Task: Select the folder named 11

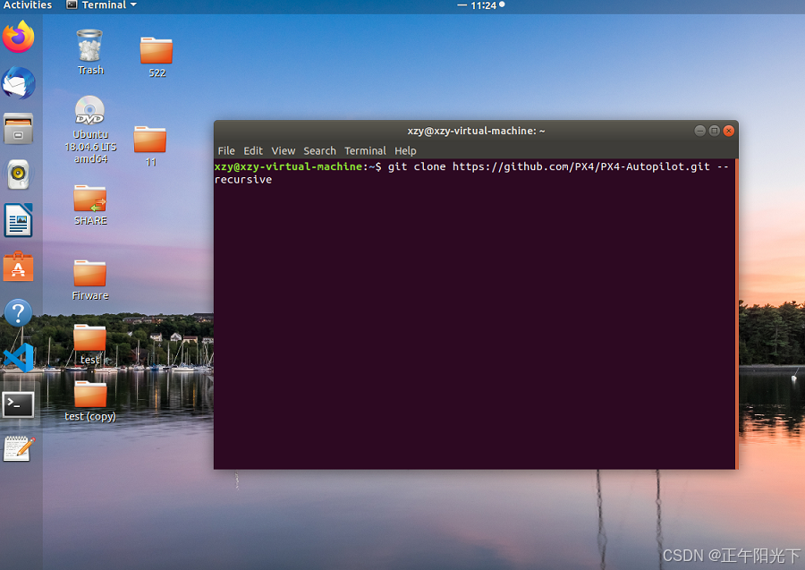Action: click(150, 147)
